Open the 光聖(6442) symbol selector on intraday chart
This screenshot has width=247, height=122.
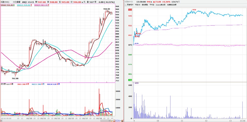[x=129, y=2]
